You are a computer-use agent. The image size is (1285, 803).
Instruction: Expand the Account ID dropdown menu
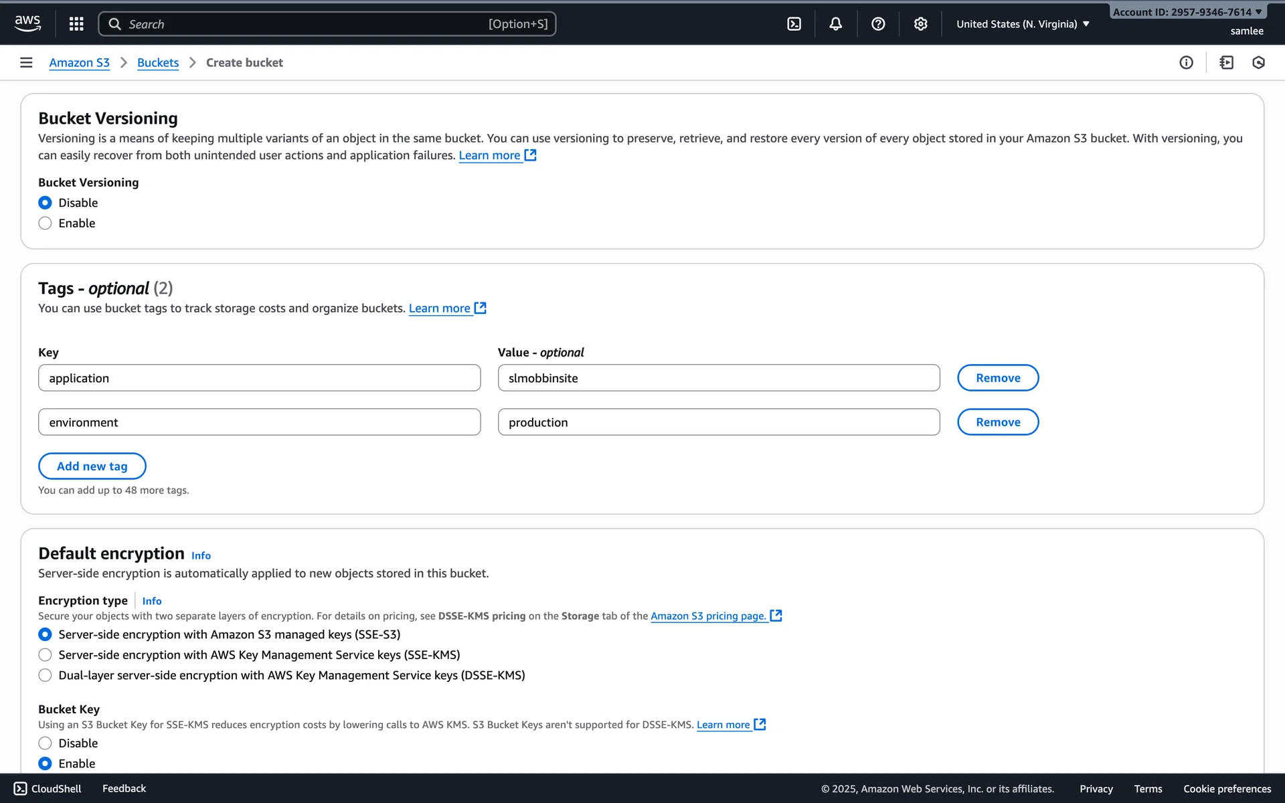tap(1187, 12)
